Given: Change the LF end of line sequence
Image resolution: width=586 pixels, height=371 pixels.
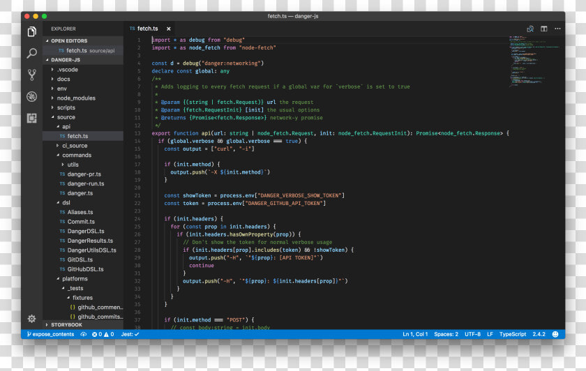Looking at the screenshot, I should [x=490, y=334].
